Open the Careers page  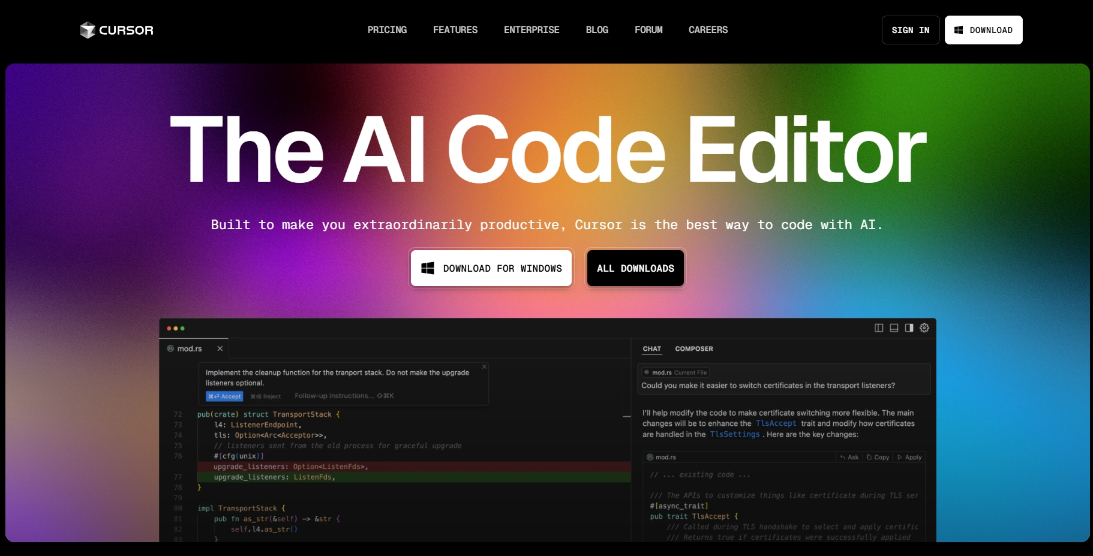[x=708, y=30]
